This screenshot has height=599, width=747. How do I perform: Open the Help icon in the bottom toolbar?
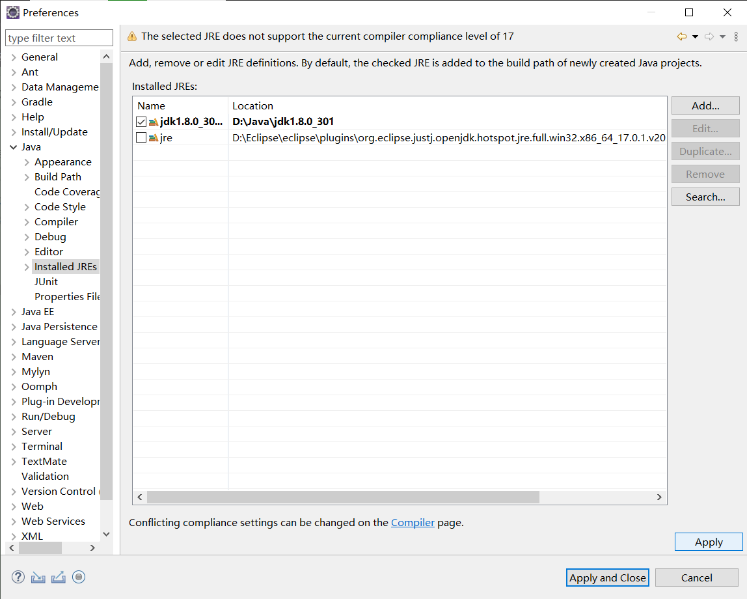point(18,577)
